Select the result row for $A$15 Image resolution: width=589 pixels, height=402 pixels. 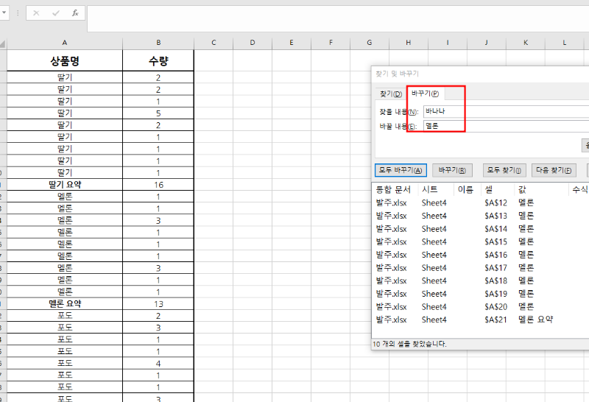click(481, 242)
